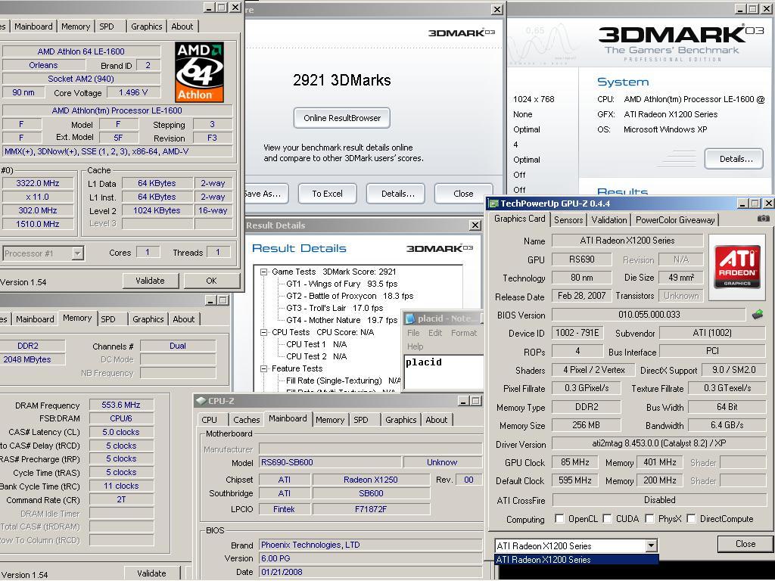Enable the OpenCL checkbox
This screenshot has height=581, width=775.
[x=559, y=518]
